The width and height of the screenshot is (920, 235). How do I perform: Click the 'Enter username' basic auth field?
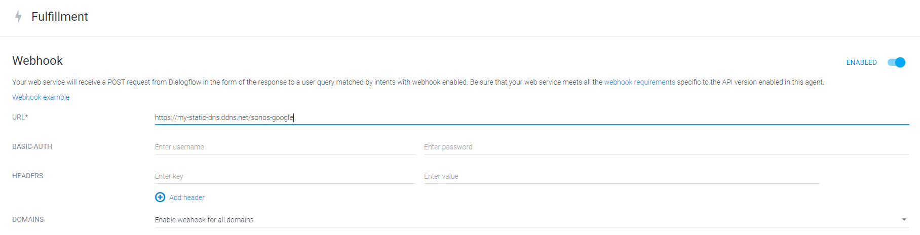(285, 147)
